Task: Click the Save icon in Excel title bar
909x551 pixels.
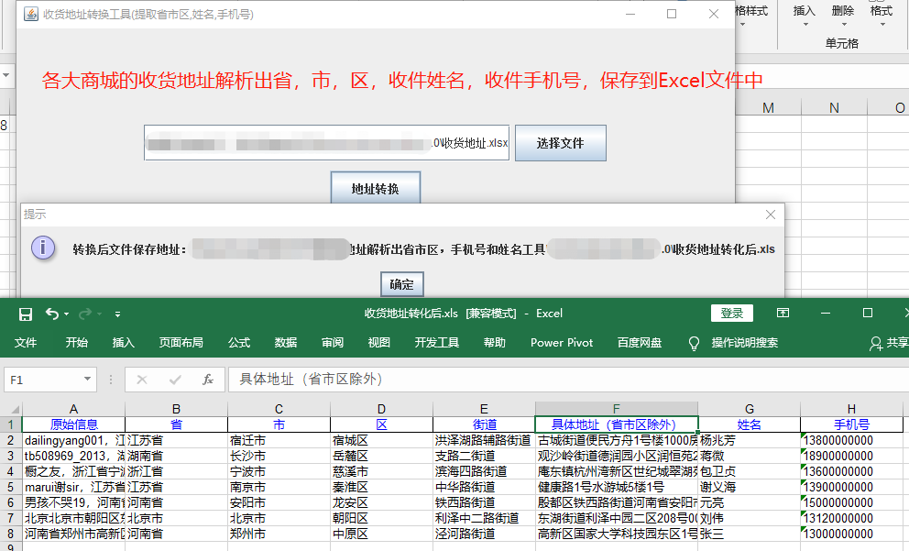Action: coord(26,314)
